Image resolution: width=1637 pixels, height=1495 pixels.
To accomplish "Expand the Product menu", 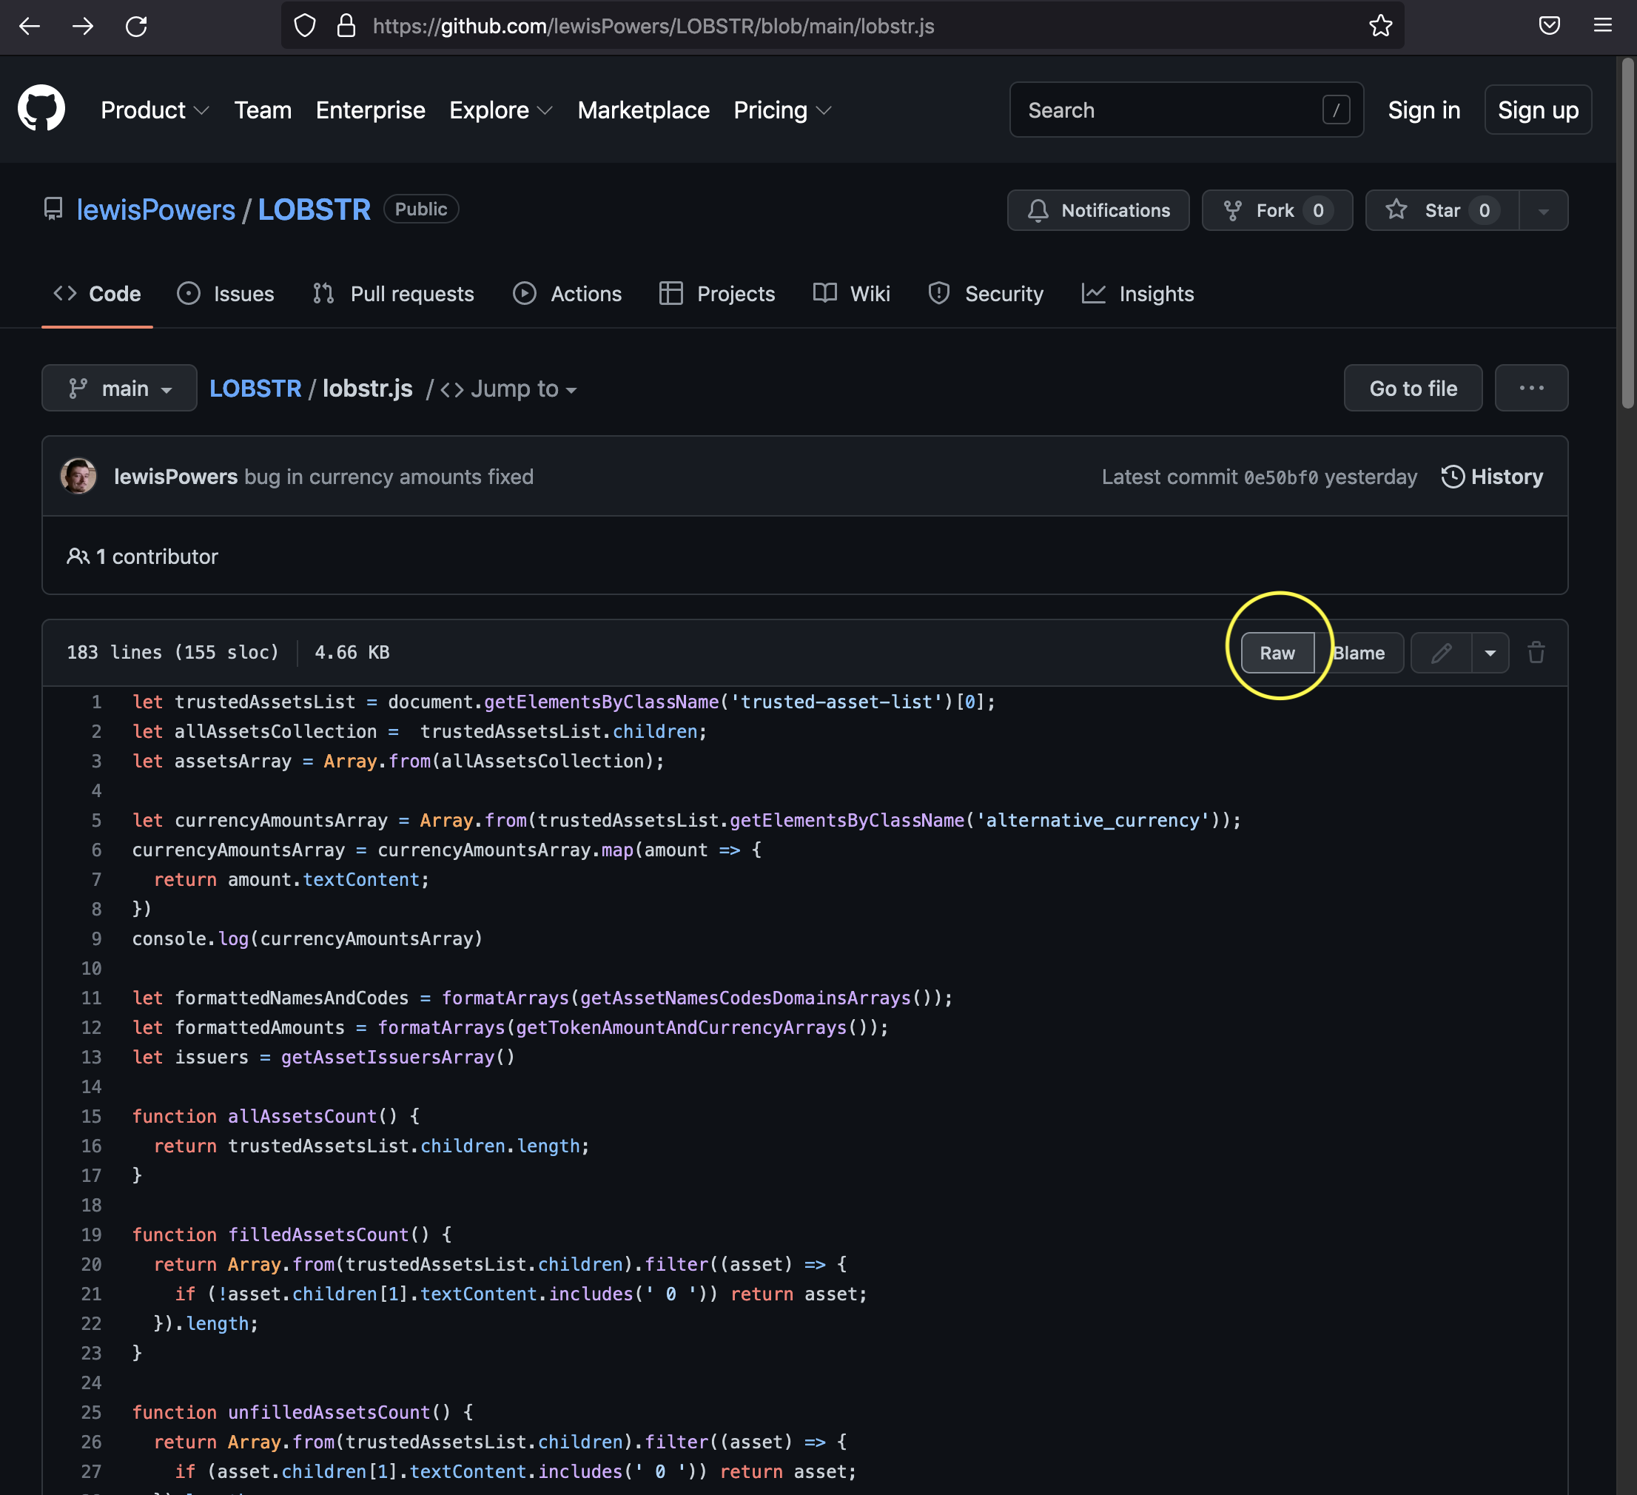I will click(x=154, y=110).
